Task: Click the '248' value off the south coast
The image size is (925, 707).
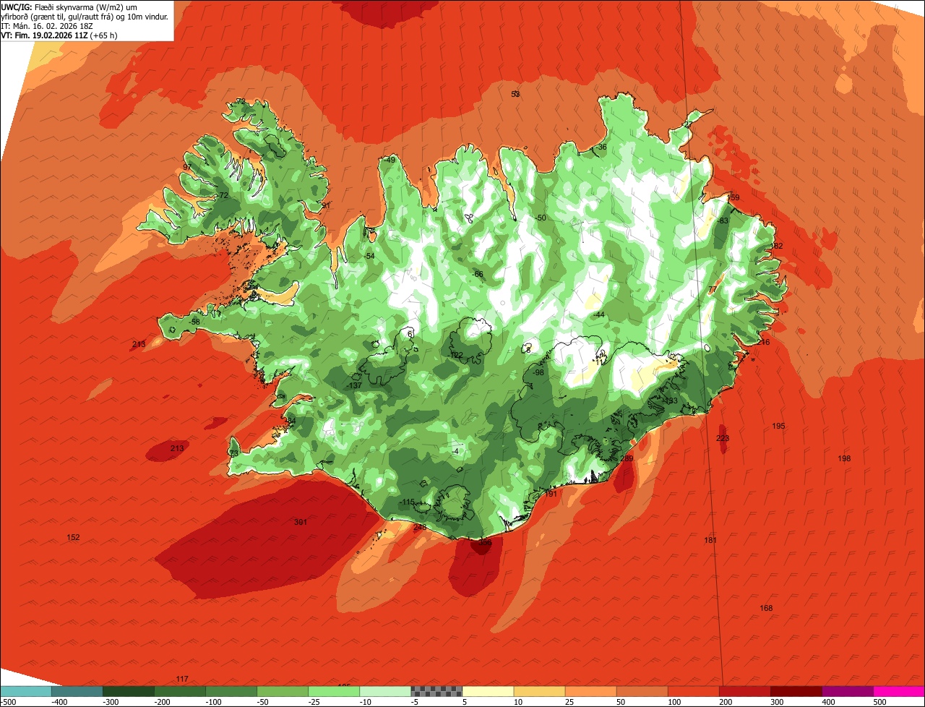Action: click(x=420, y=527)
